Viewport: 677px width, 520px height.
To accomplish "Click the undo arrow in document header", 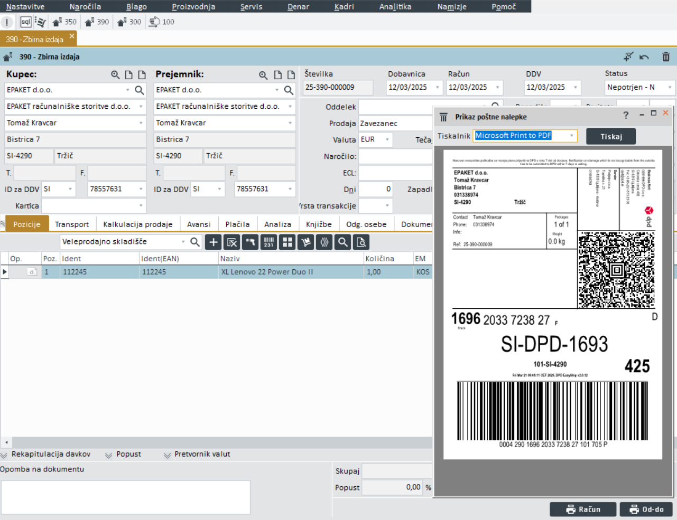I will coord(644,56).
